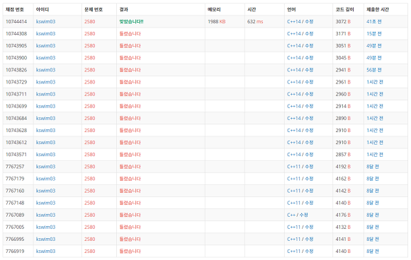Viewport: 411px width, 260px height.
Task: View C++14 source in row 10743684
Action: [x=294, y=119]
